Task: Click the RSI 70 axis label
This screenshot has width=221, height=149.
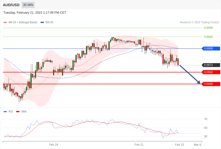Action: [206, 119]
